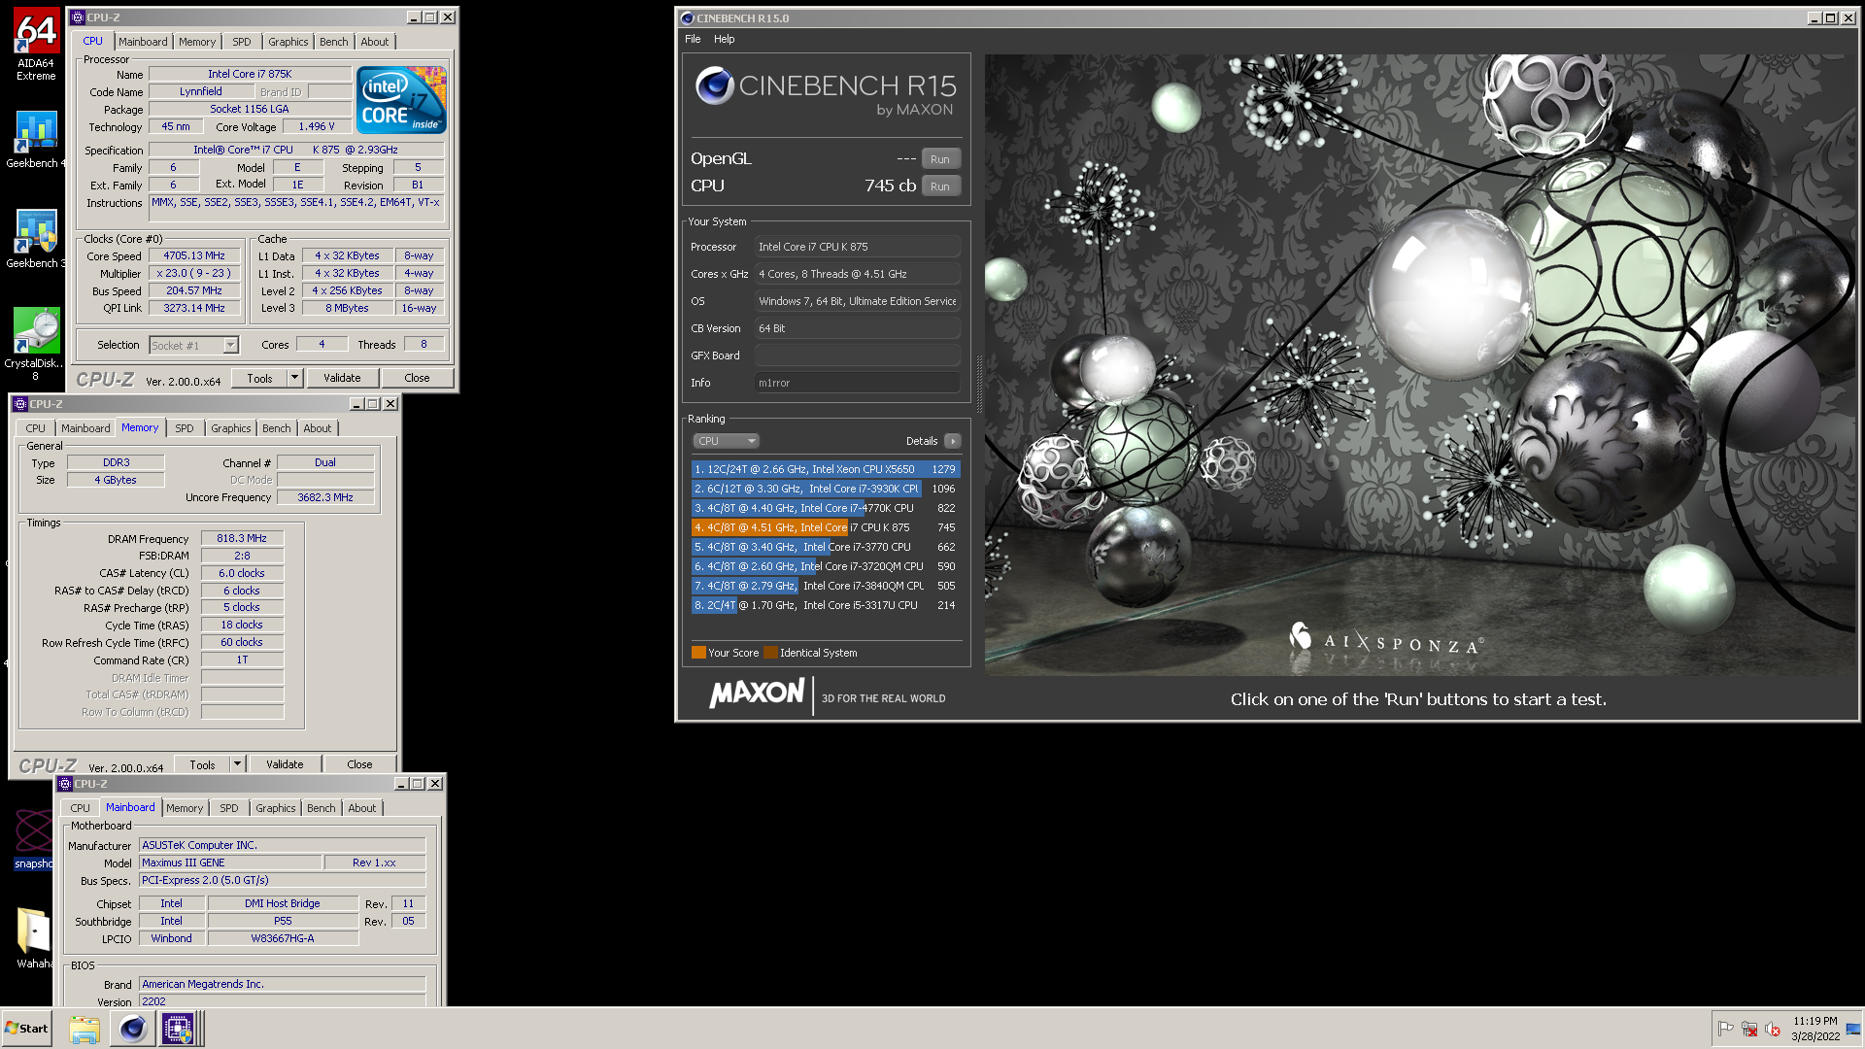Click Close button in top CPU-Z window

click(x=417, y=378)
